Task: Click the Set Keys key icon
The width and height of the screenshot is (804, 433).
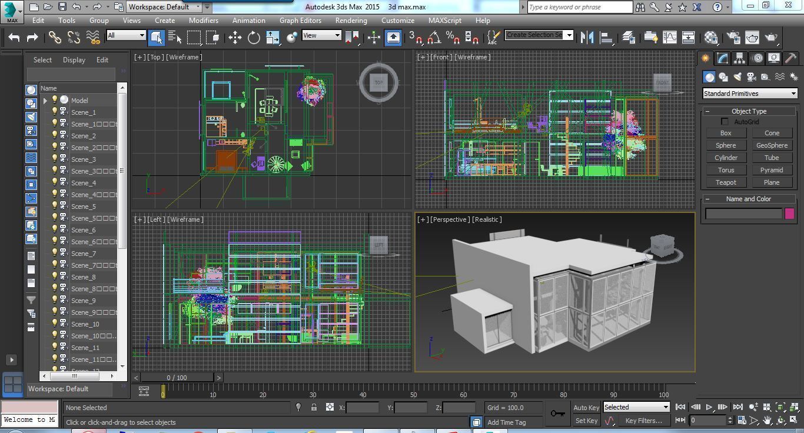Action: 557,414
